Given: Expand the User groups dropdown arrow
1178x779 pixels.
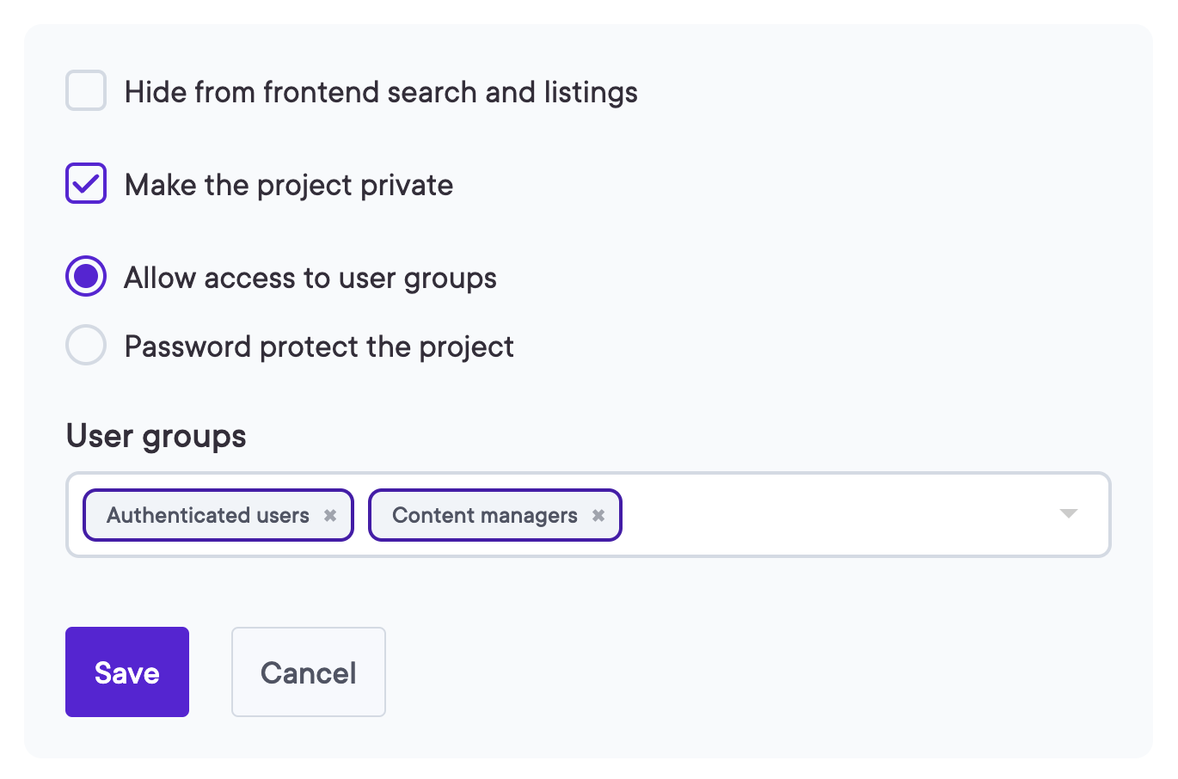Looking at the screenshot, I should [x=1068, y=514].
